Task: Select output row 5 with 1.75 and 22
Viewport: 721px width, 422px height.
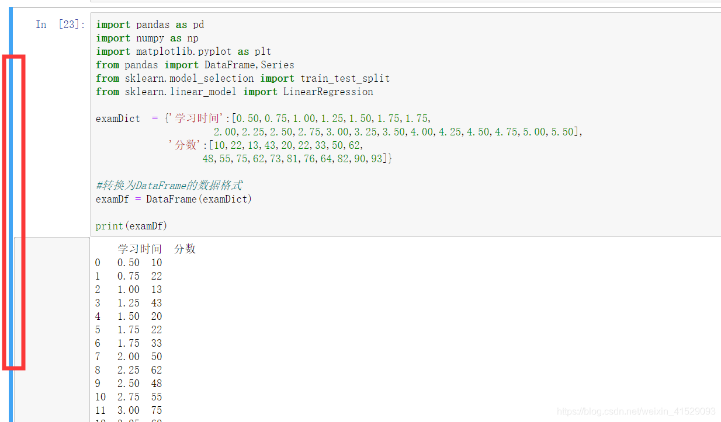Action: (x=129, y=330)
